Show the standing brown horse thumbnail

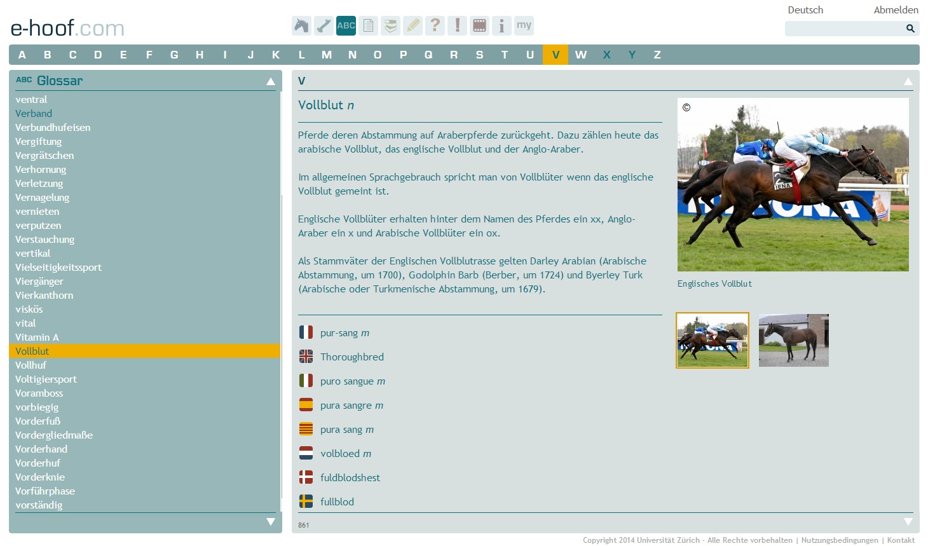click(793, 340)
